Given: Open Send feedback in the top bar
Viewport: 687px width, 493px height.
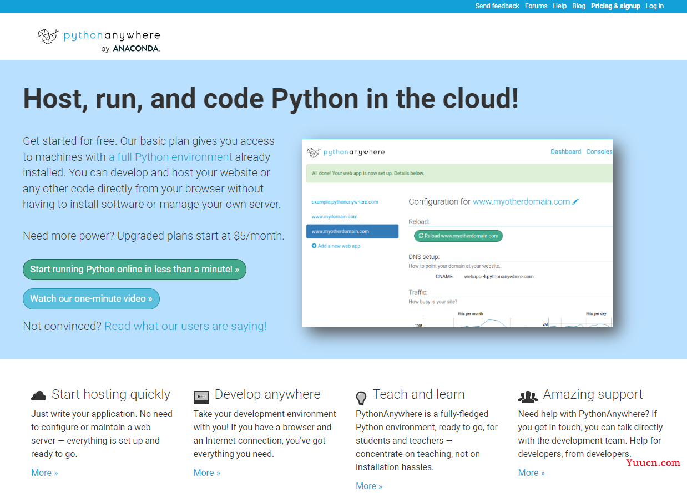Looking at the screenshot, I should [x=497, y=6].
